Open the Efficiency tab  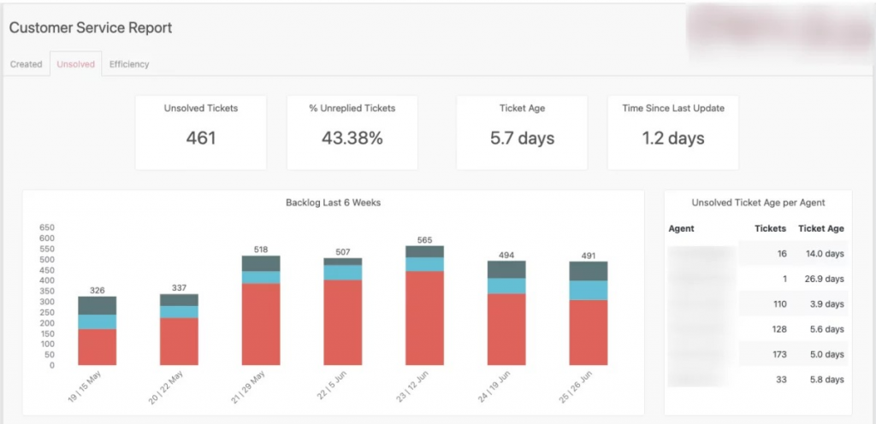pos(129,64)
